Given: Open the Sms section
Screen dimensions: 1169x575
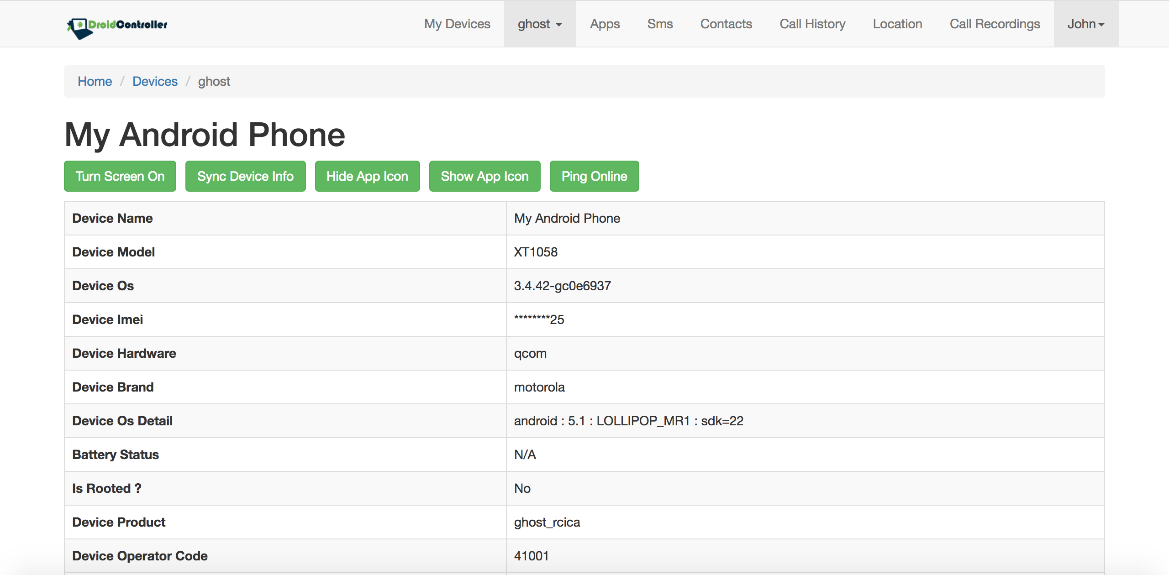Looking at the screenshot, I should (x=660, y=24).
